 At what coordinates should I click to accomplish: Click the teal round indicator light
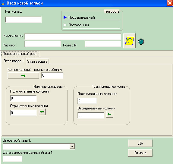[x=141, y=42]
